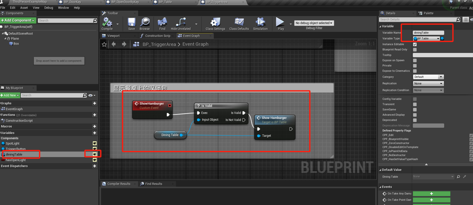Enable the Blueprint Read Only checkbox

(415, 50)
